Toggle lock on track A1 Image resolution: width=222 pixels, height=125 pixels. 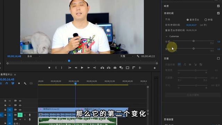pos(5,115)
